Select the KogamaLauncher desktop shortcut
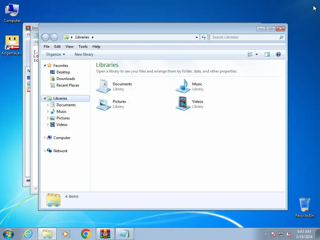320x240 pixels. point(12,45)
